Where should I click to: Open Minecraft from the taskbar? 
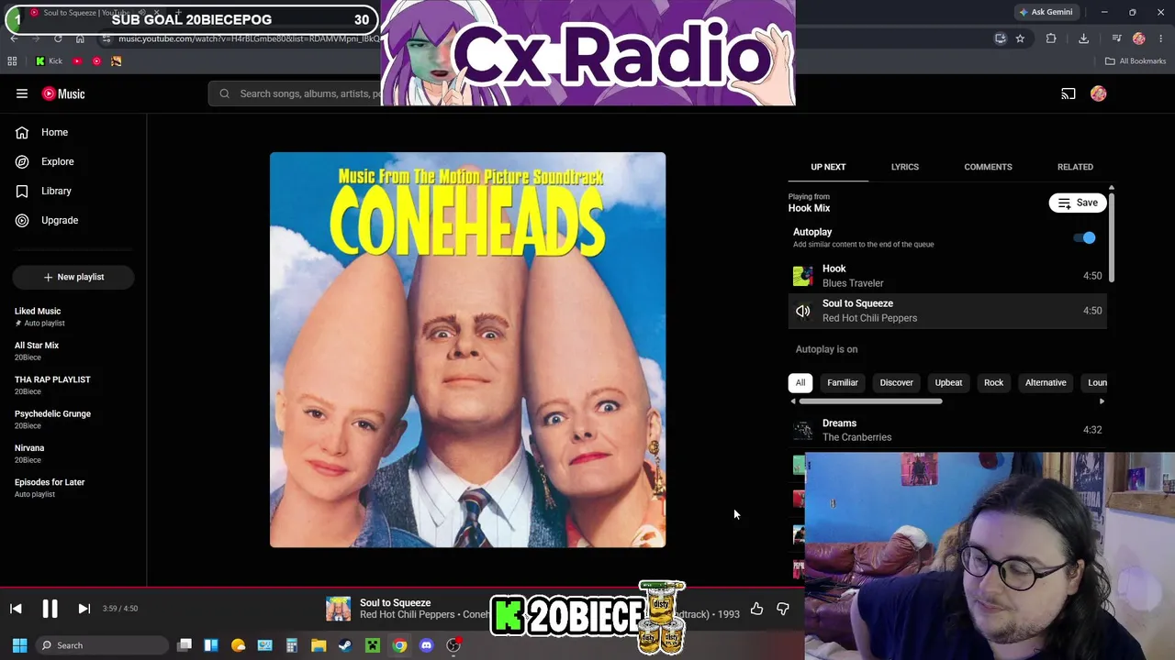pos(372,645)
